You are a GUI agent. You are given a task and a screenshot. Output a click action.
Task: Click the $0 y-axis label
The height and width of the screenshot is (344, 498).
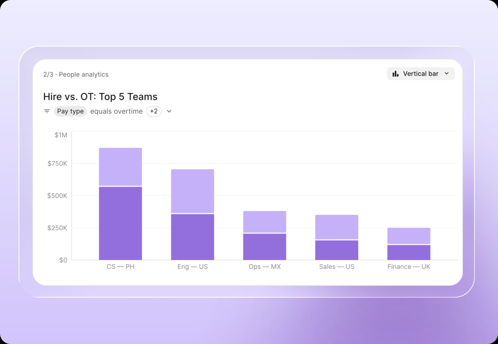click(x=63, y=260)
